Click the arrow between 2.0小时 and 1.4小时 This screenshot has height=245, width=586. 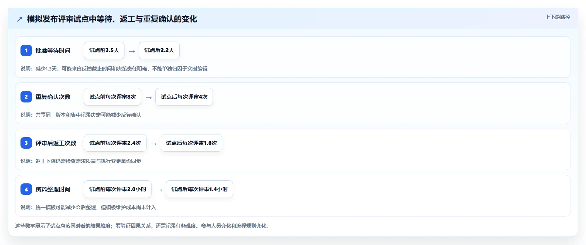point(159,190)
